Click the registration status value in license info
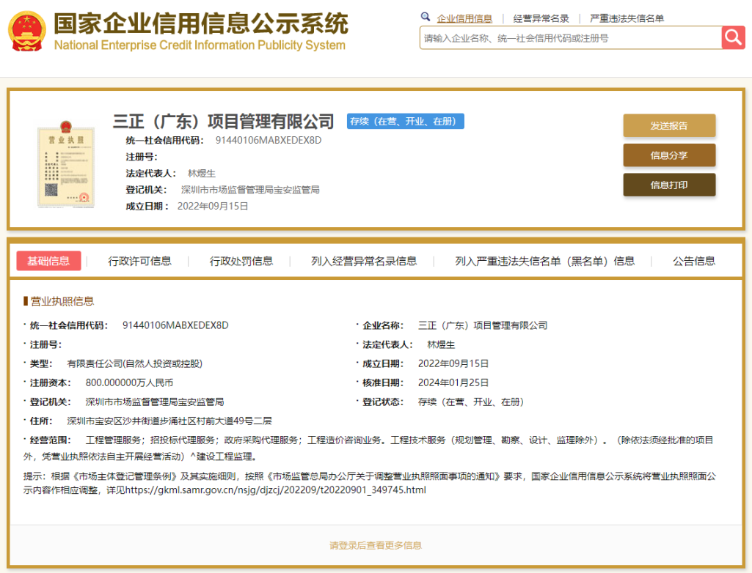 (x=471, y=402)
